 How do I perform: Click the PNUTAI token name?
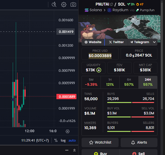click(x=102, y=4)
